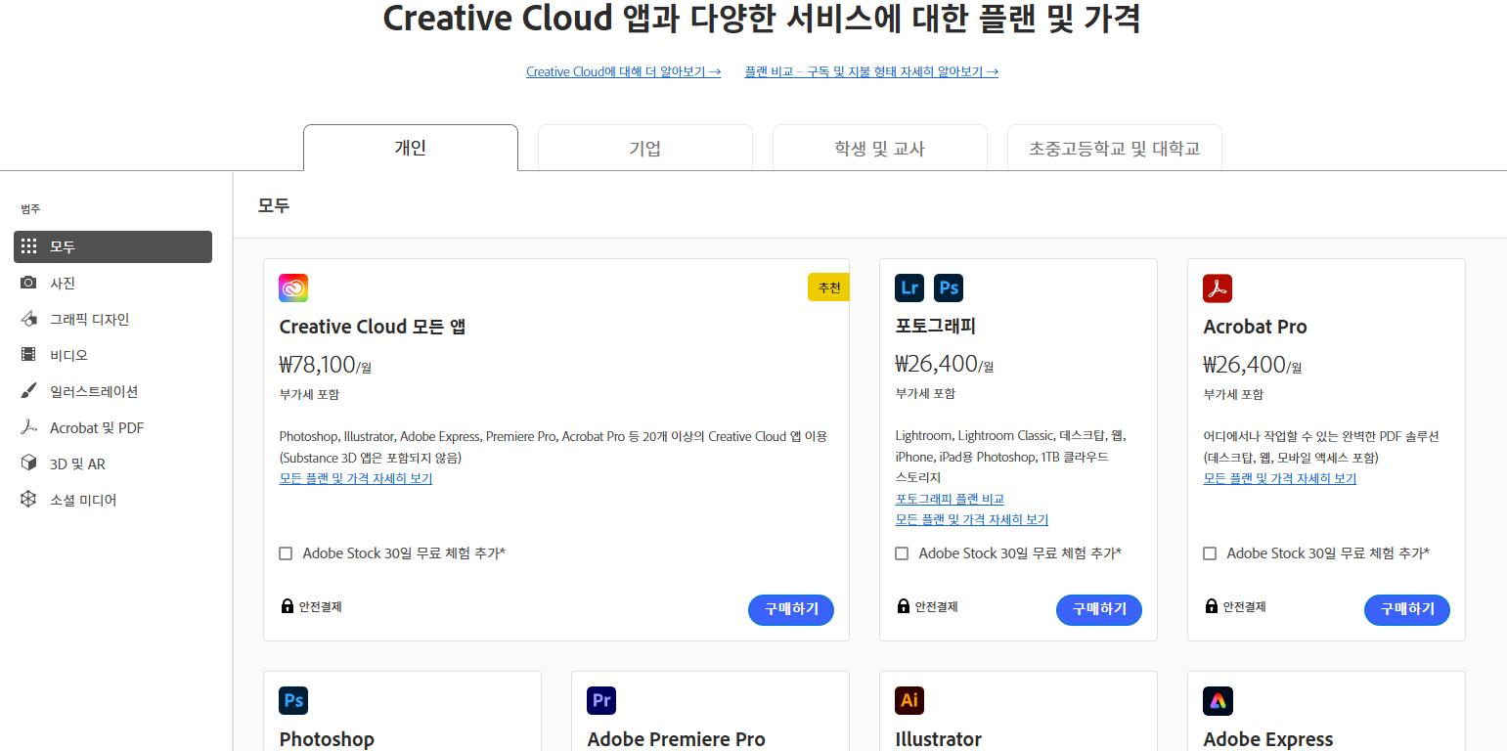1507x751 pixels.
Task: Open 모든 플랜 및 가격 자세히 보기 in Creative Cloud card
Action: pos(356,478)
